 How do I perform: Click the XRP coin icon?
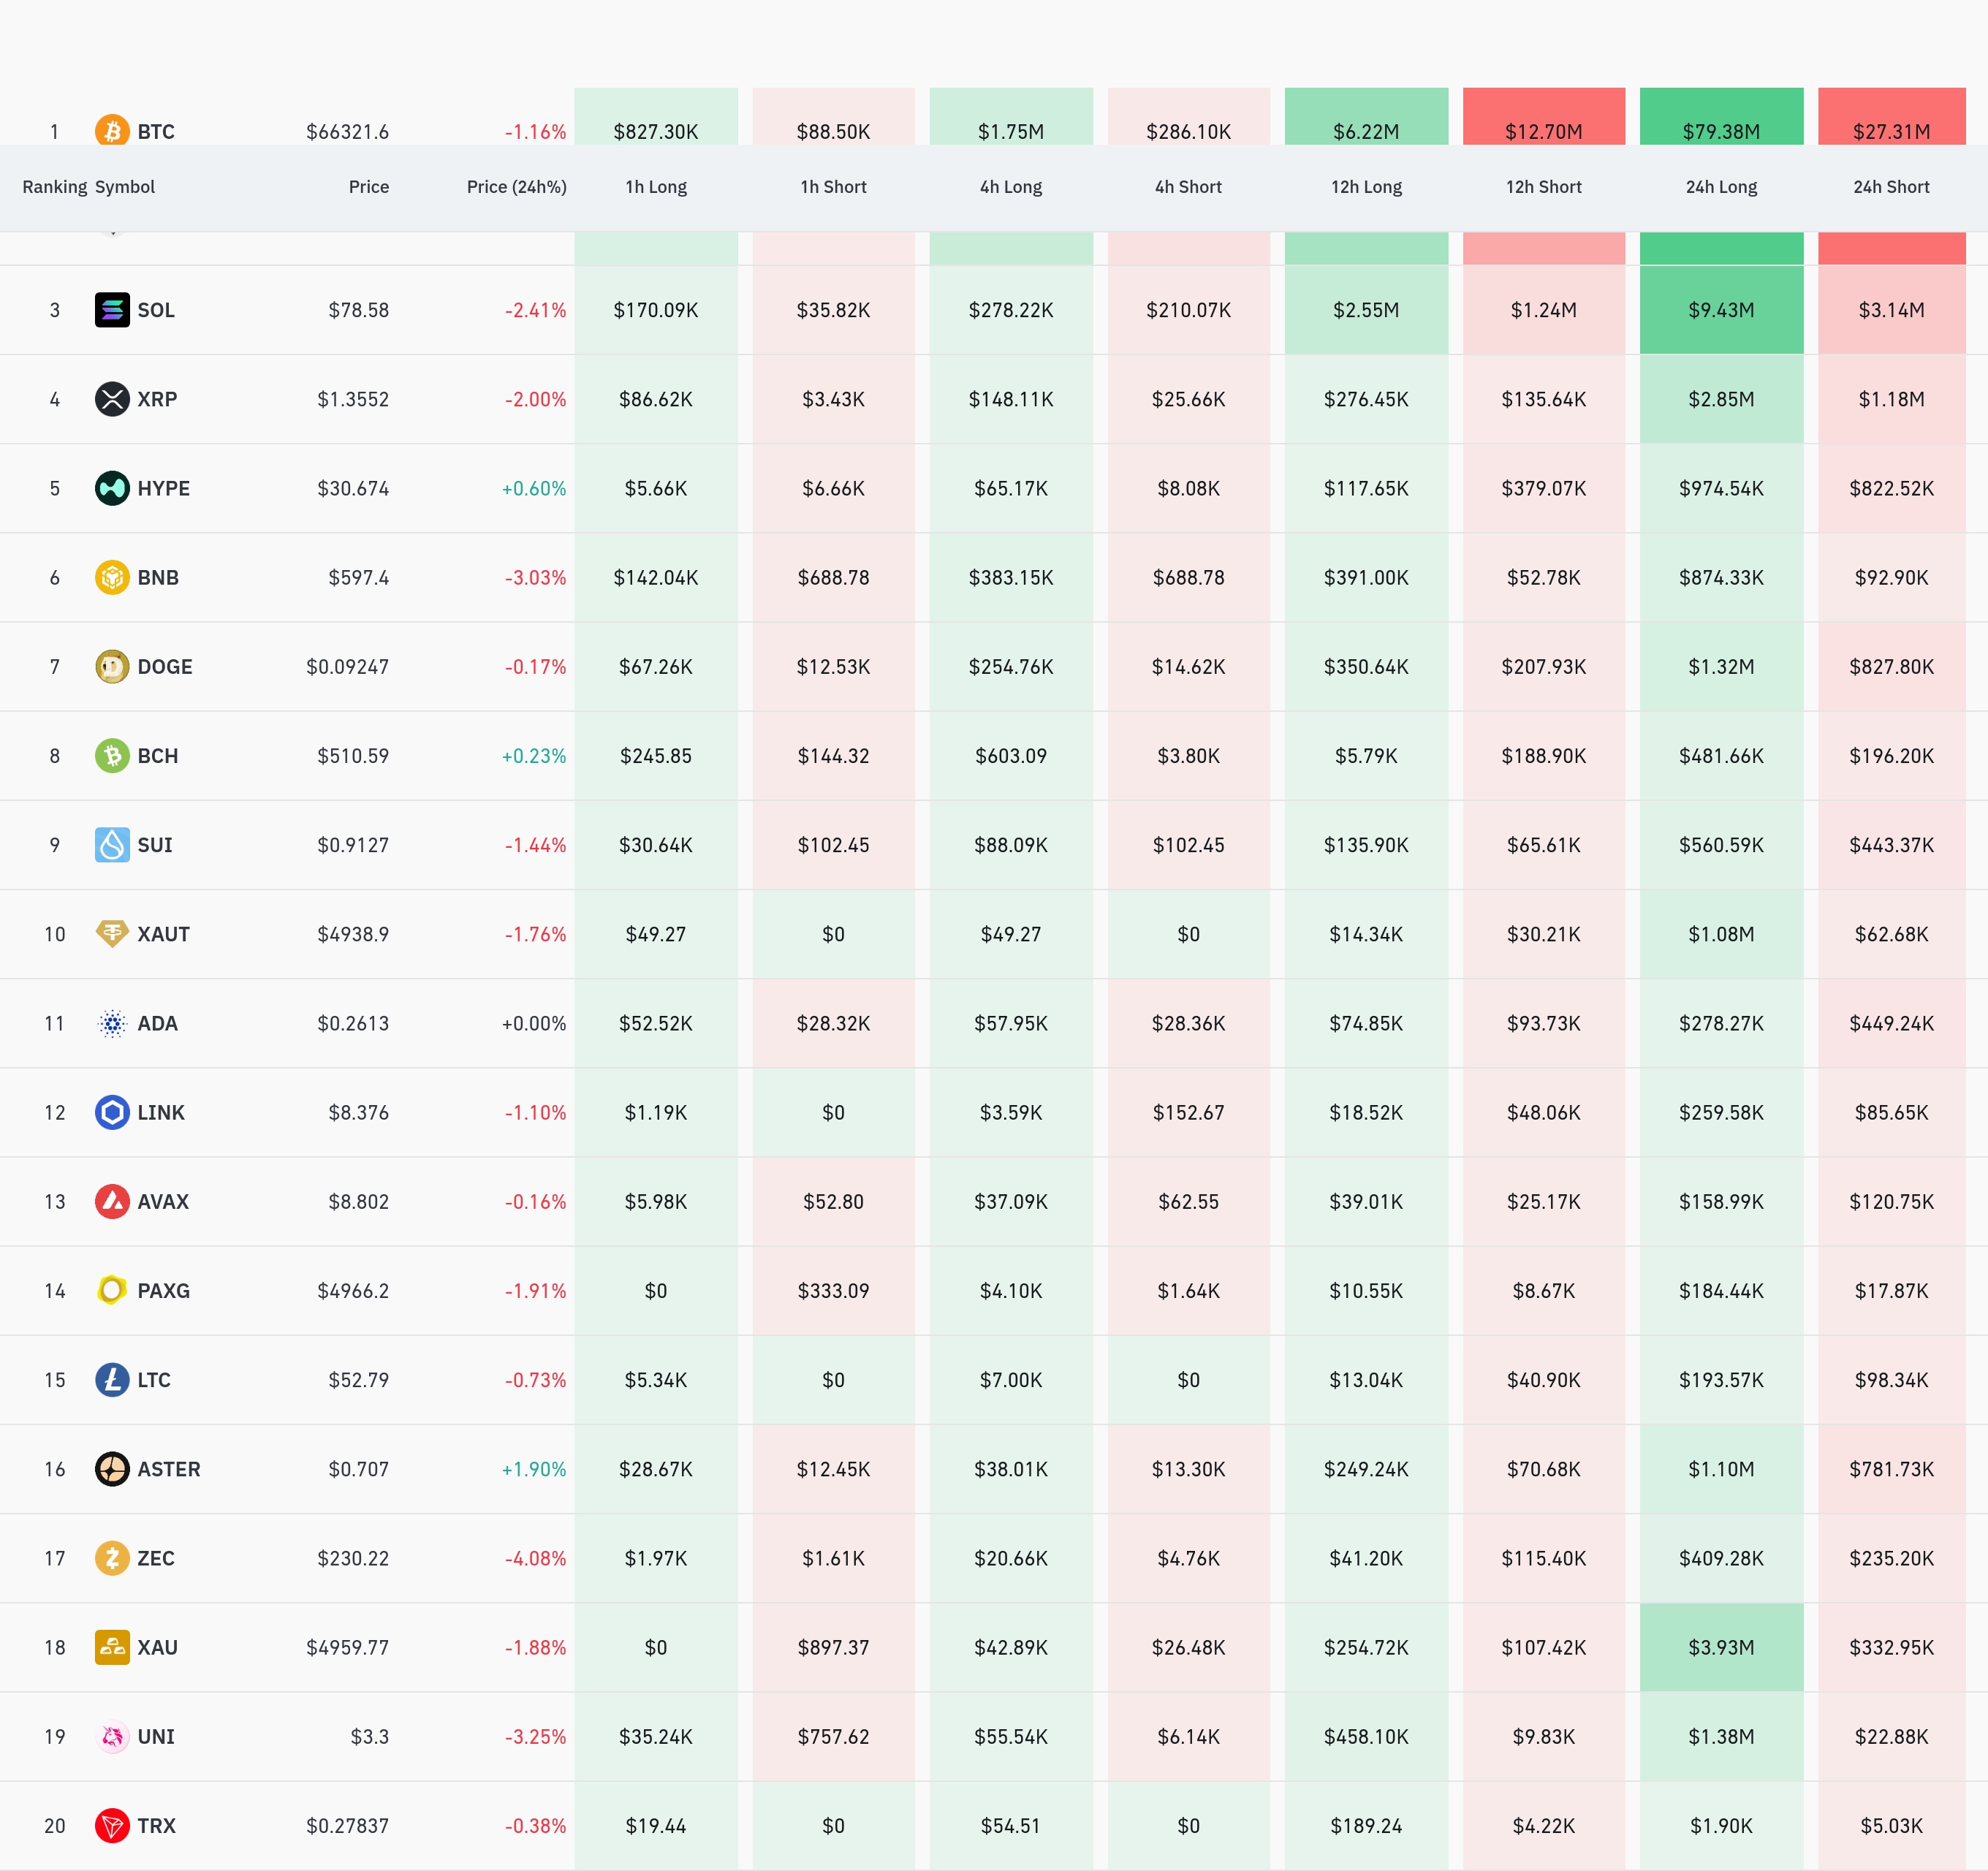tap(112, 399)
